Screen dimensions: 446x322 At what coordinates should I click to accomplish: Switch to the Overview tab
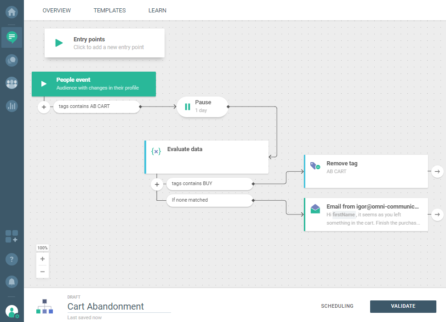click(x=57, y=11)
